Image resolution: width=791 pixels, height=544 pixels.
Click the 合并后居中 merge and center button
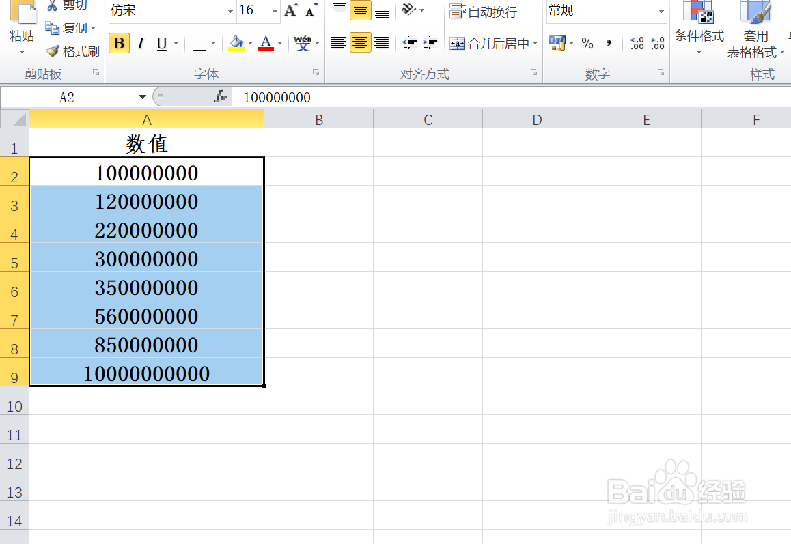pos(489,44)
